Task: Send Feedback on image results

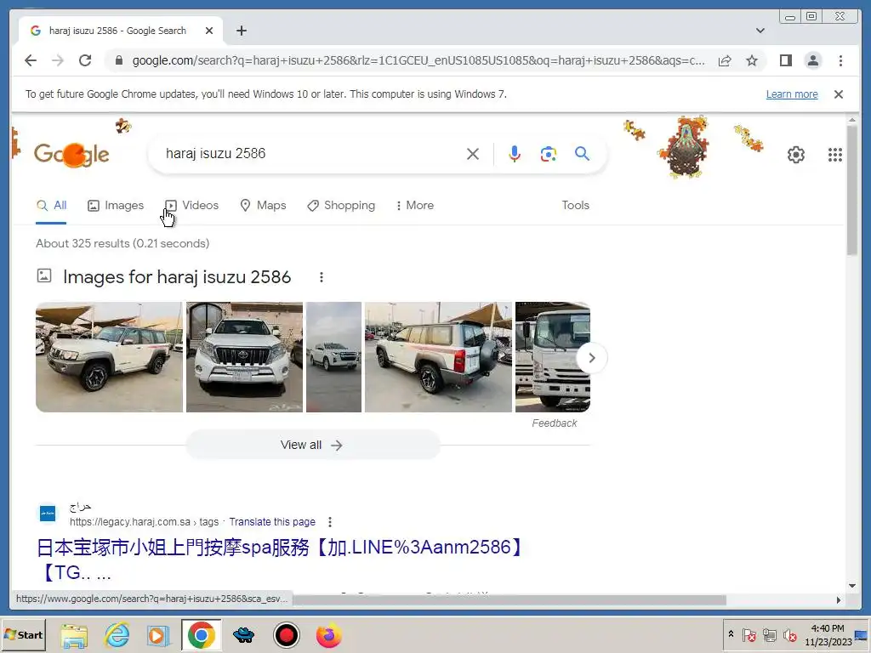Action: (554, 423)
